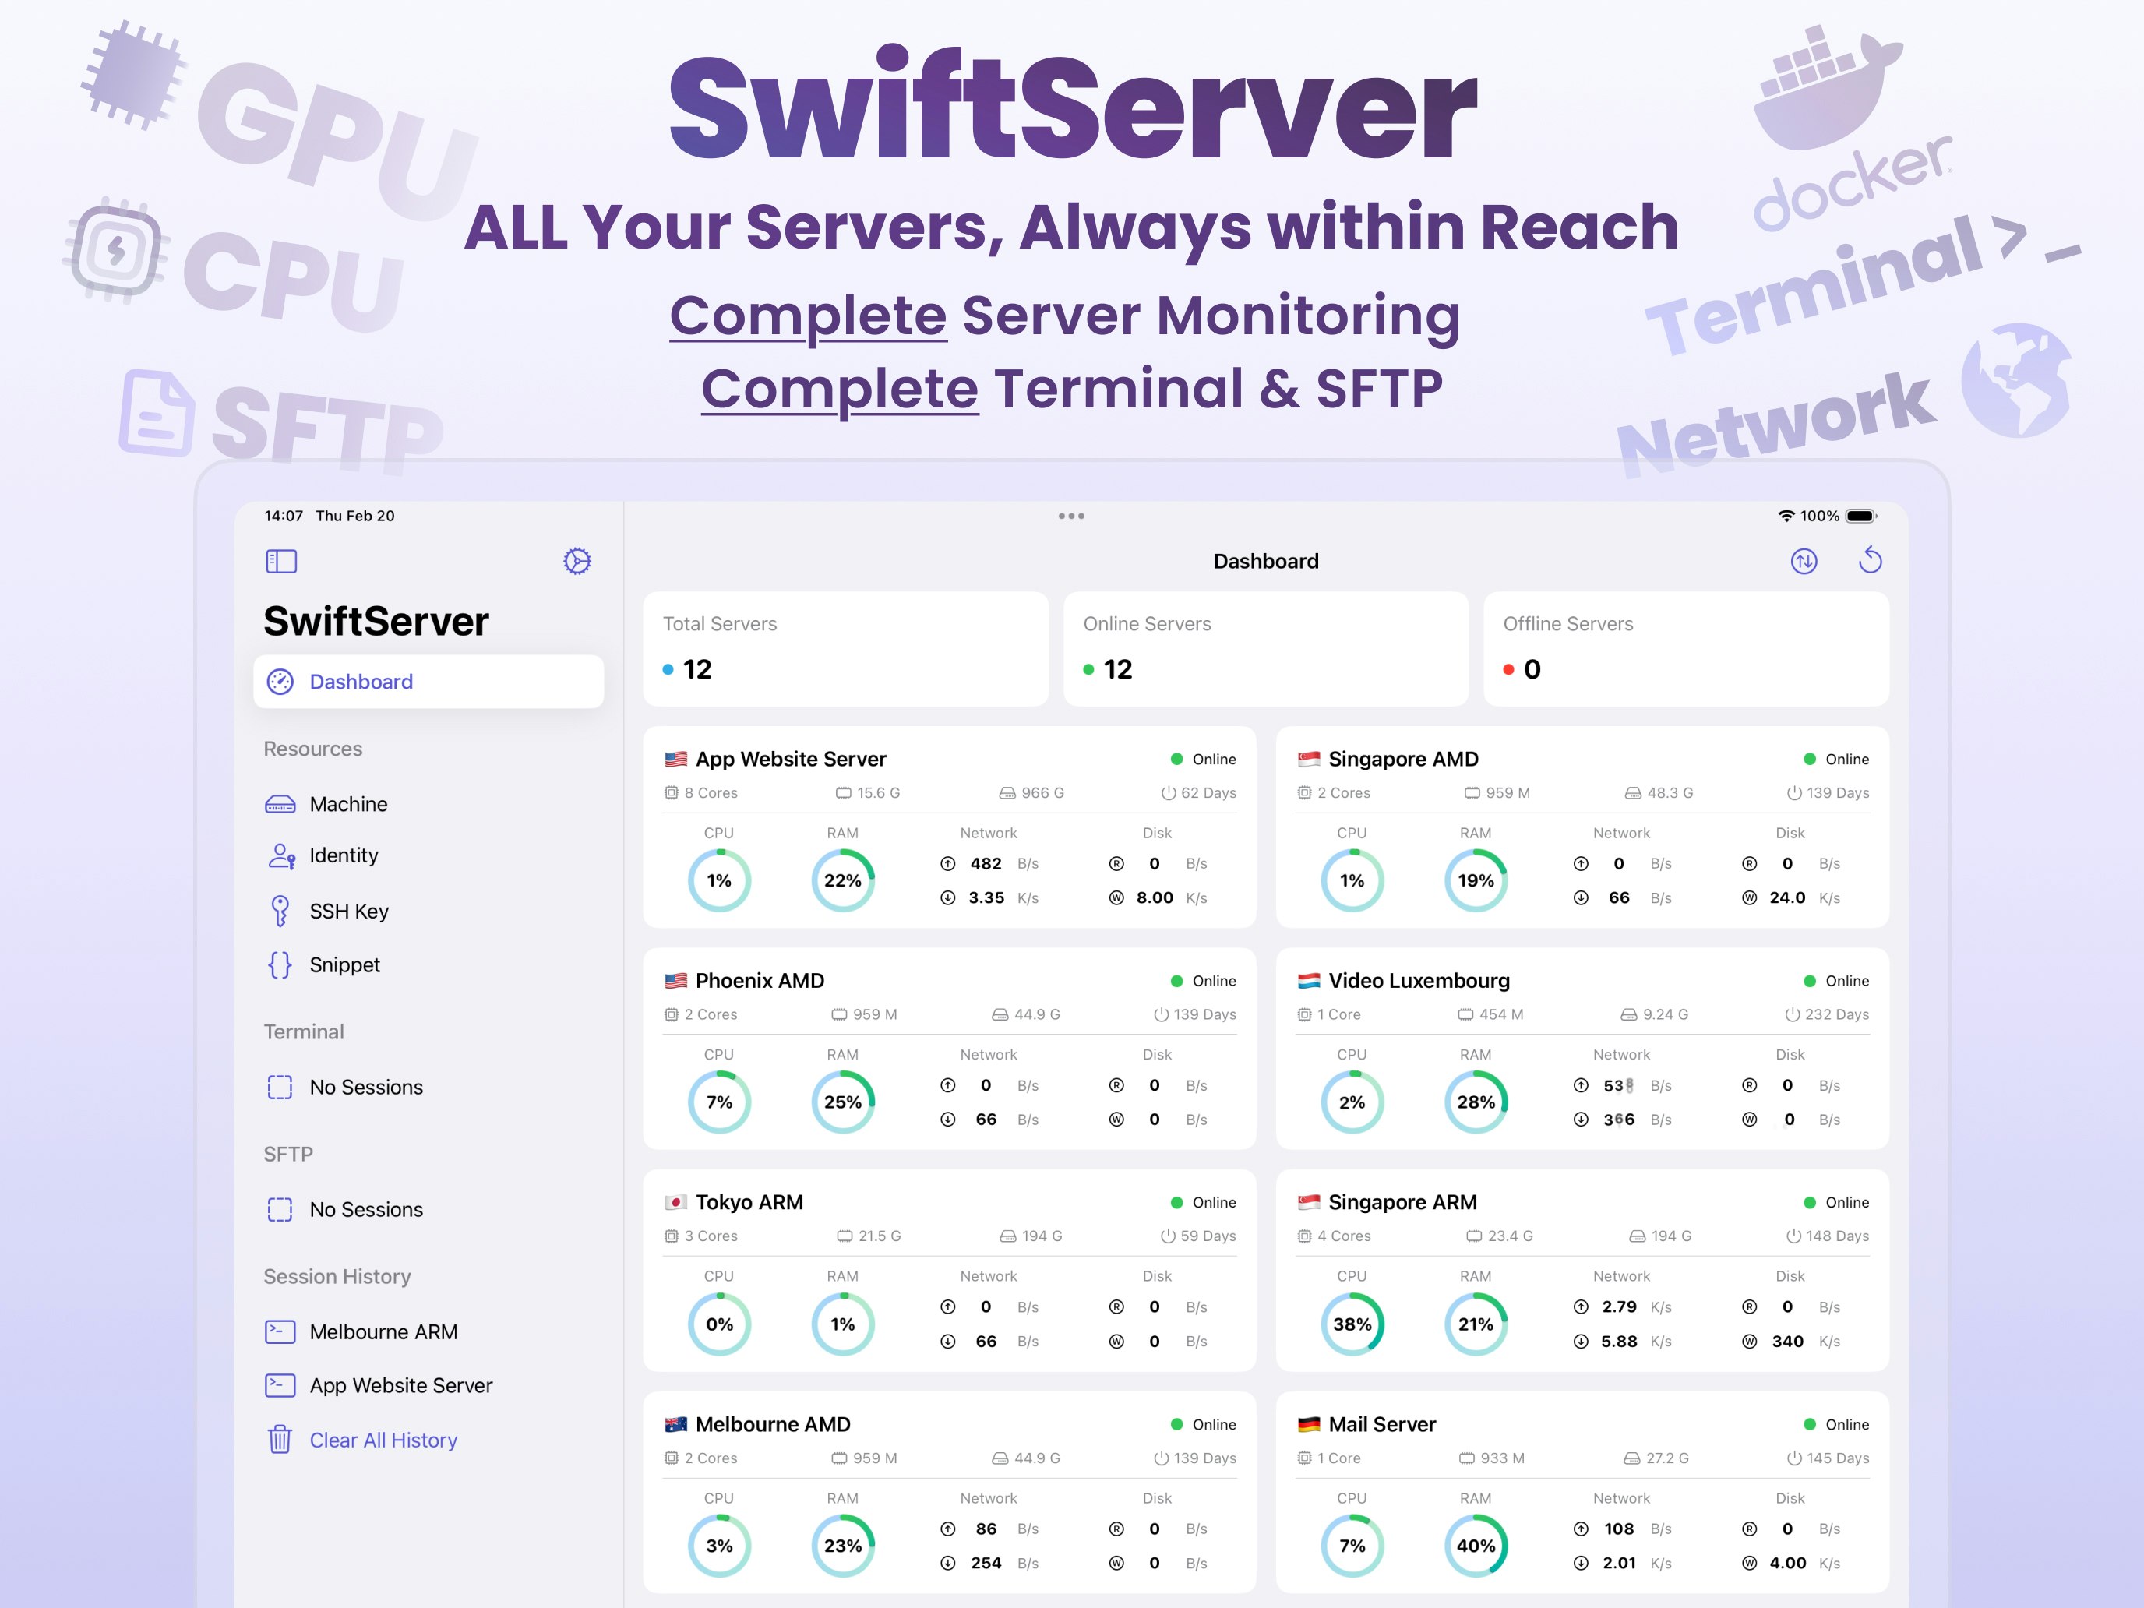Click the Identity person-key icon
Image resolution: width=2144 pixels, height=1608 pixels.
(281, 856)
